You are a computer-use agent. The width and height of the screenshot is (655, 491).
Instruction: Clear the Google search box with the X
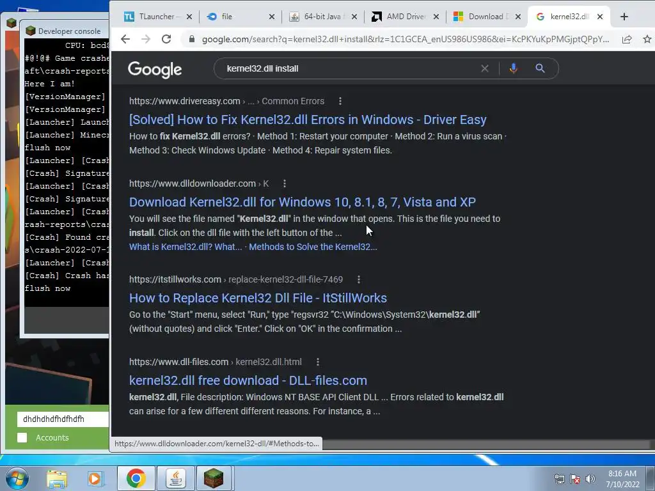(485, 68)
